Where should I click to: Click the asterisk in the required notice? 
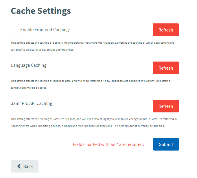[x=117, y=144]
